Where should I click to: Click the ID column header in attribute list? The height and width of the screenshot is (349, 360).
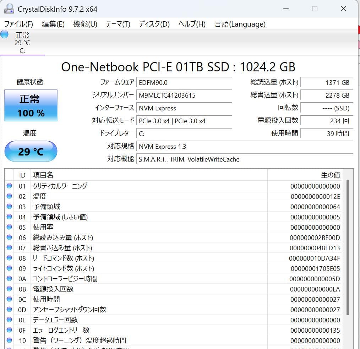pyautogui.click(x=22, y=175)
